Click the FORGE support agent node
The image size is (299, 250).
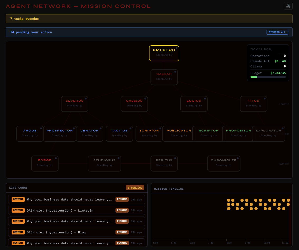pyautogui.click(x=45, y=163)
